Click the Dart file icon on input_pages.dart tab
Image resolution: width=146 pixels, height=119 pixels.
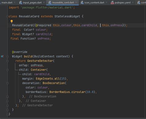point(21,2)
